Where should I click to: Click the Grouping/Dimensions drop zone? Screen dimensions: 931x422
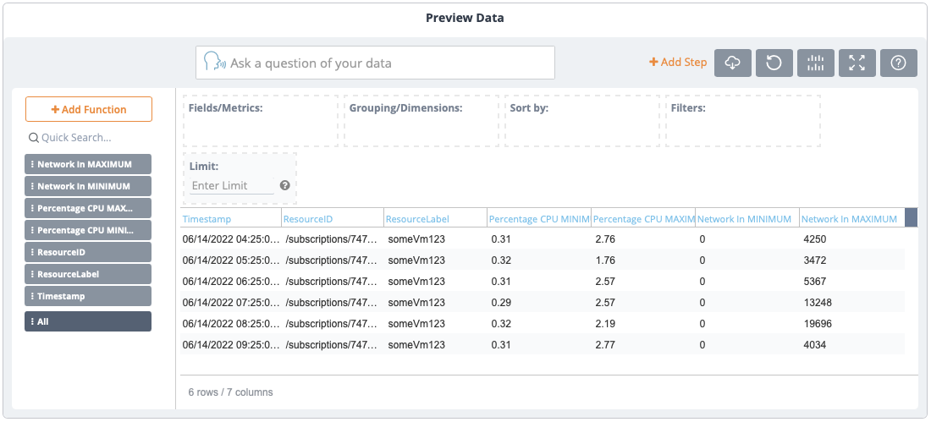pyautogui.click(x=421, y=121)
